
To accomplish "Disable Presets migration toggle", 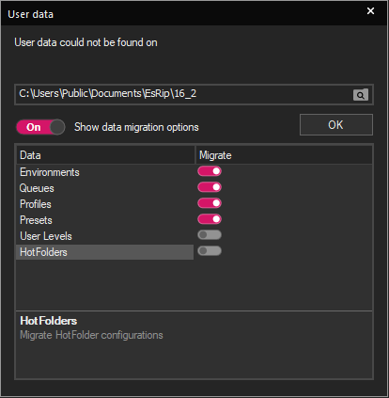I will [210, 219].
